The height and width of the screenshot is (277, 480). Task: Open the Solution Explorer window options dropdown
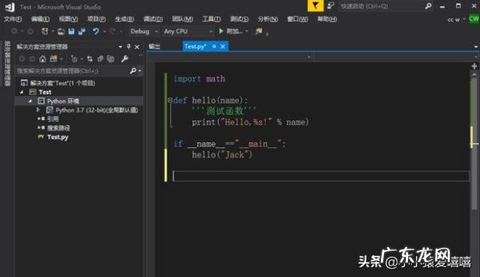(120, 47)
